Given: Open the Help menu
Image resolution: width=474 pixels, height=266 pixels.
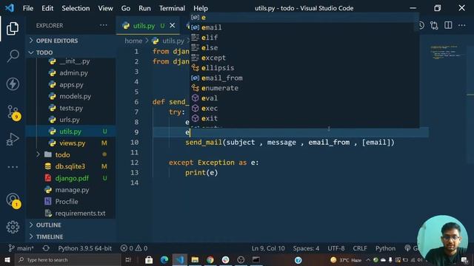Looking at the screenshot, I should click(x=201, y=8).
